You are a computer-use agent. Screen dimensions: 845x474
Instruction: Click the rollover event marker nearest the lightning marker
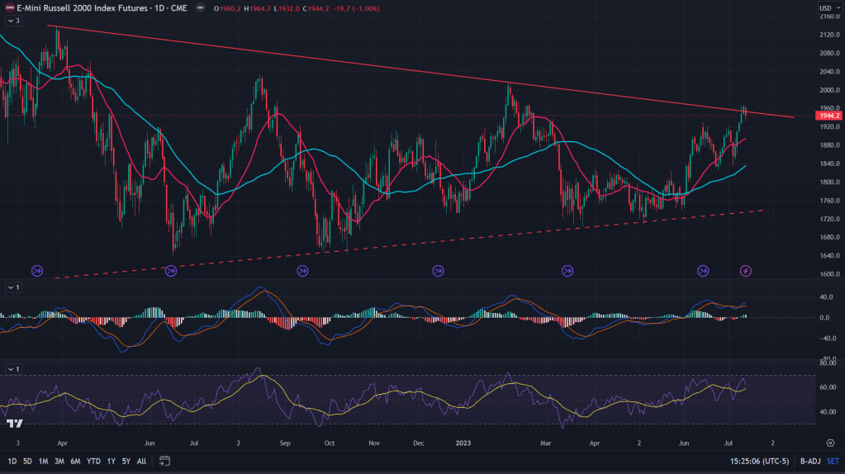(703, 270)
